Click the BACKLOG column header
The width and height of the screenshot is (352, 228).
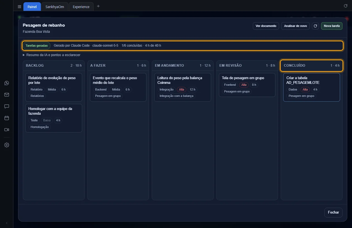(x=54, y=66)
